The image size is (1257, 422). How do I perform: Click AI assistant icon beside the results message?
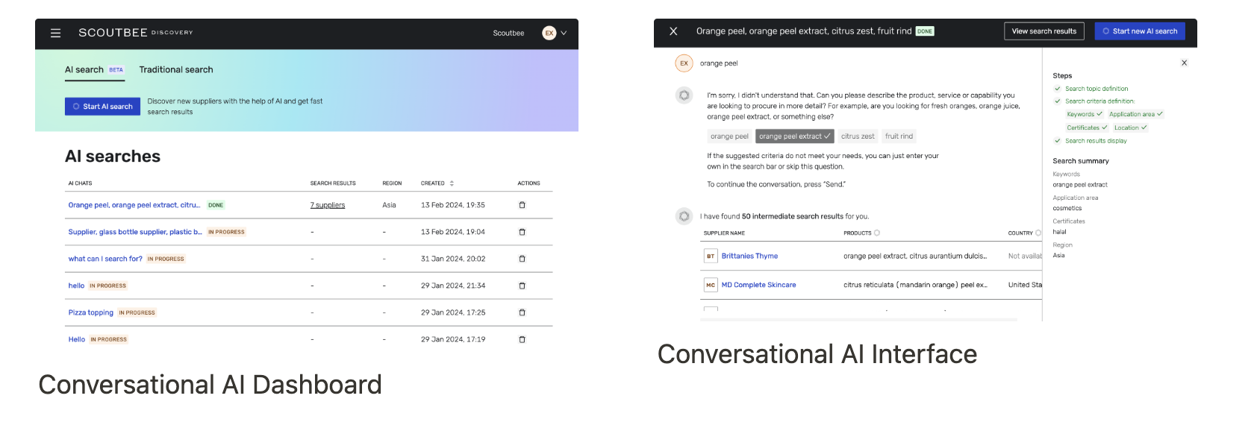click(x=684, y=216)
